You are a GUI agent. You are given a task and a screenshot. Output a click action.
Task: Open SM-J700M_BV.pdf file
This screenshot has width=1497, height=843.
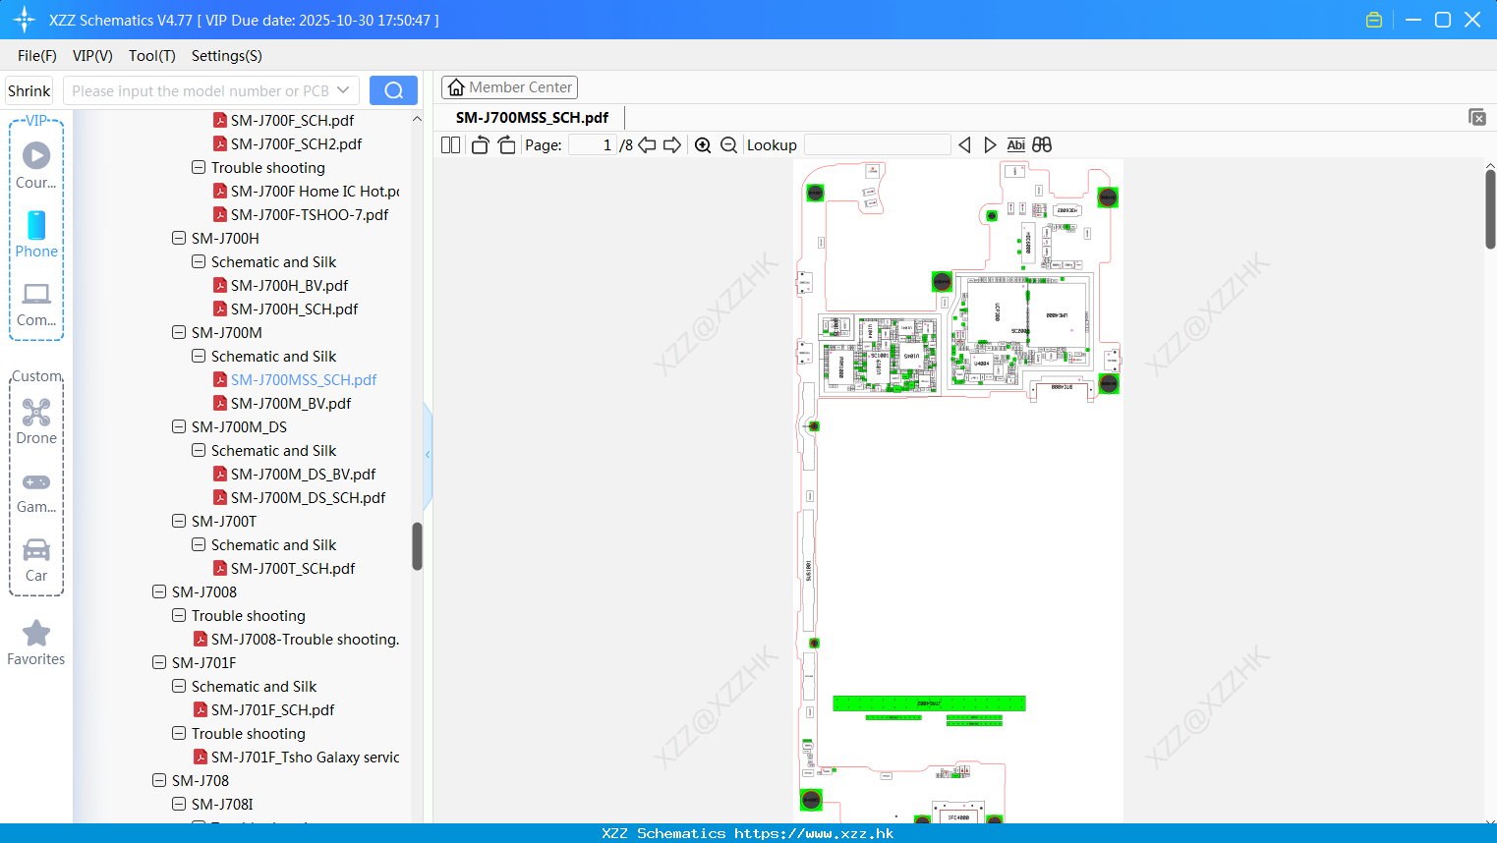coord(291,403)
